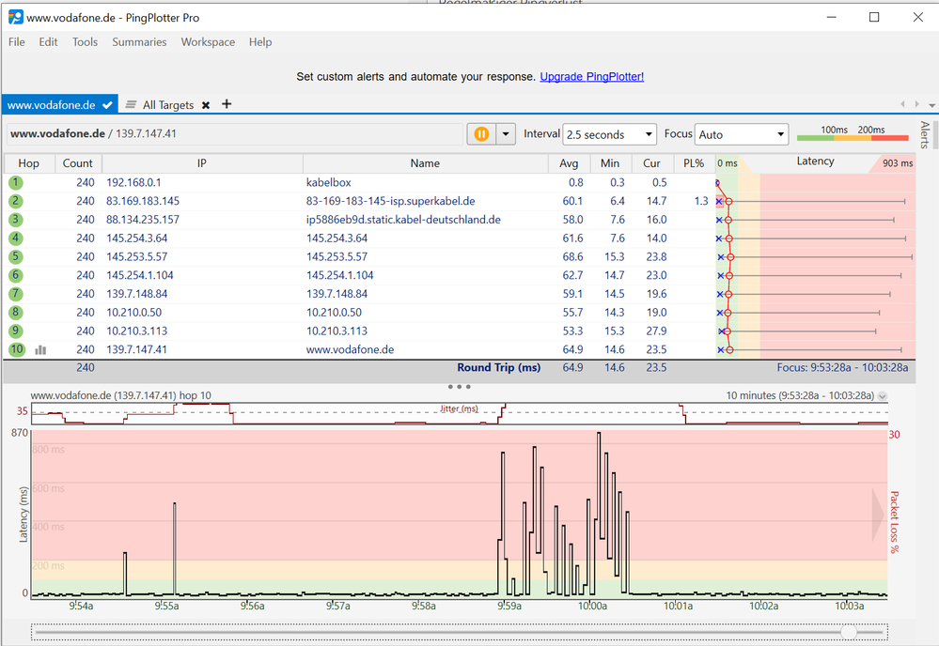Click the hop 8 green circle icon
Image resolution: width=939 pixels, height=646 pixels.
[16, 313]
